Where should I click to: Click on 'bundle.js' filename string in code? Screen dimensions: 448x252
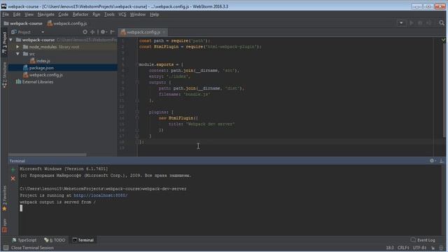click(x=197, y=94)
